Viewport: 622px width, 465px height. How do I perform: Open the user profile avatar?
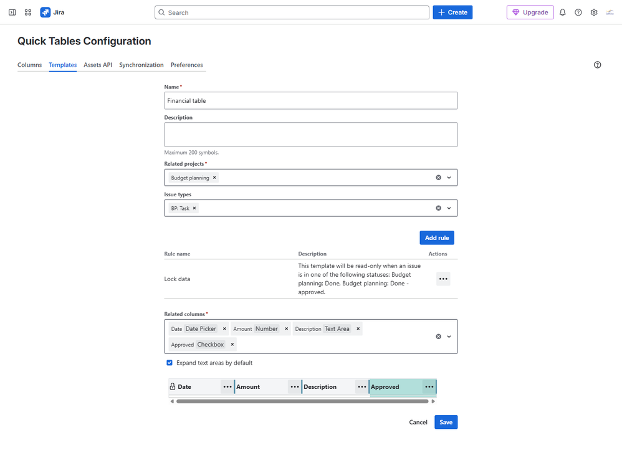click(x=610, y=12)
